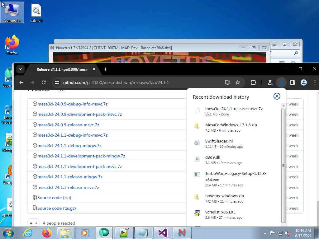Screen dimensions: 319x239
Task: Close the Release 24.1.1 tab
Action: (x=94, y=69)
